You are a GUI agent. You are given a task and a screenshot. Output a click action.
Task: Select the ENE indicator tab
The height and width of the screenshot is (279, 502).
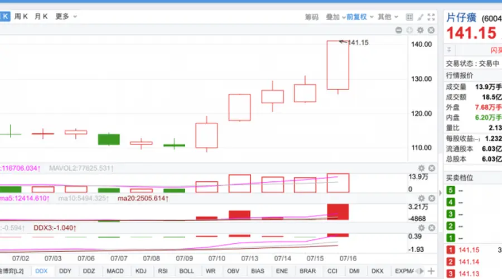(282, 271)
